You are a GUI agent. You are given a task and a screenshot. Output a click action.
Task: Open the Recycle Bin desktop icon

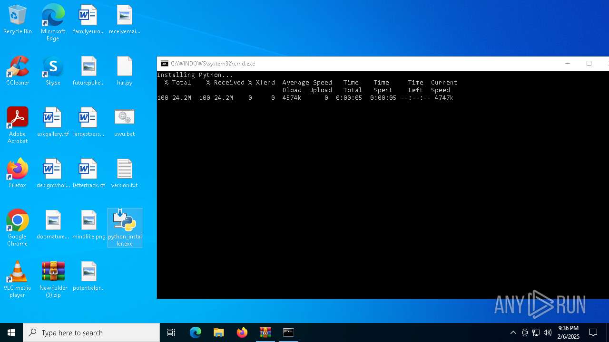pyautogui.click(x=18, y=19)
